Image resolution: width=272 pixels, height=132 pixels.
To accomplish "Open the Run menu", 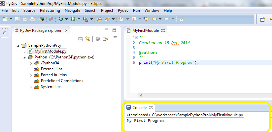I will pyautogui.click(x=137, y=11).
